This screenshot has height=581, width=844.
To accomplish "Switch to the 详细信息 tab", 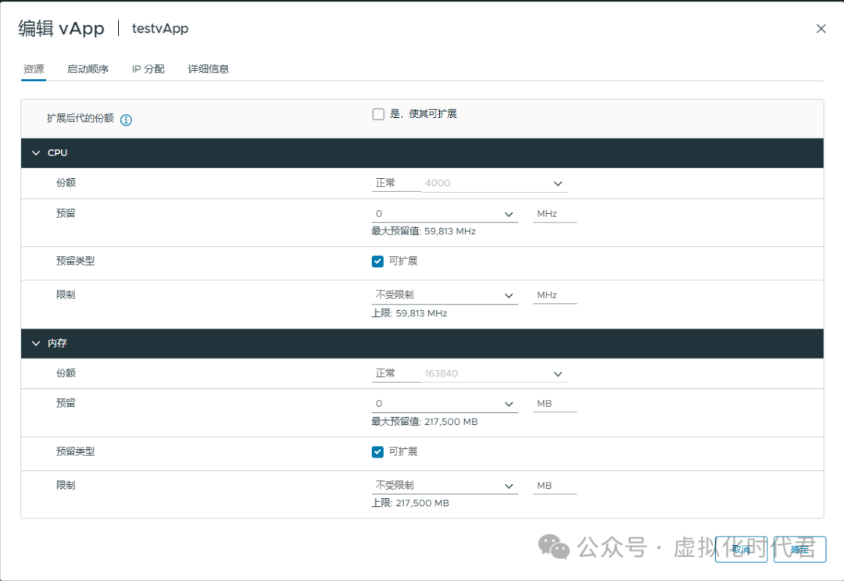I will click(209, 69).
